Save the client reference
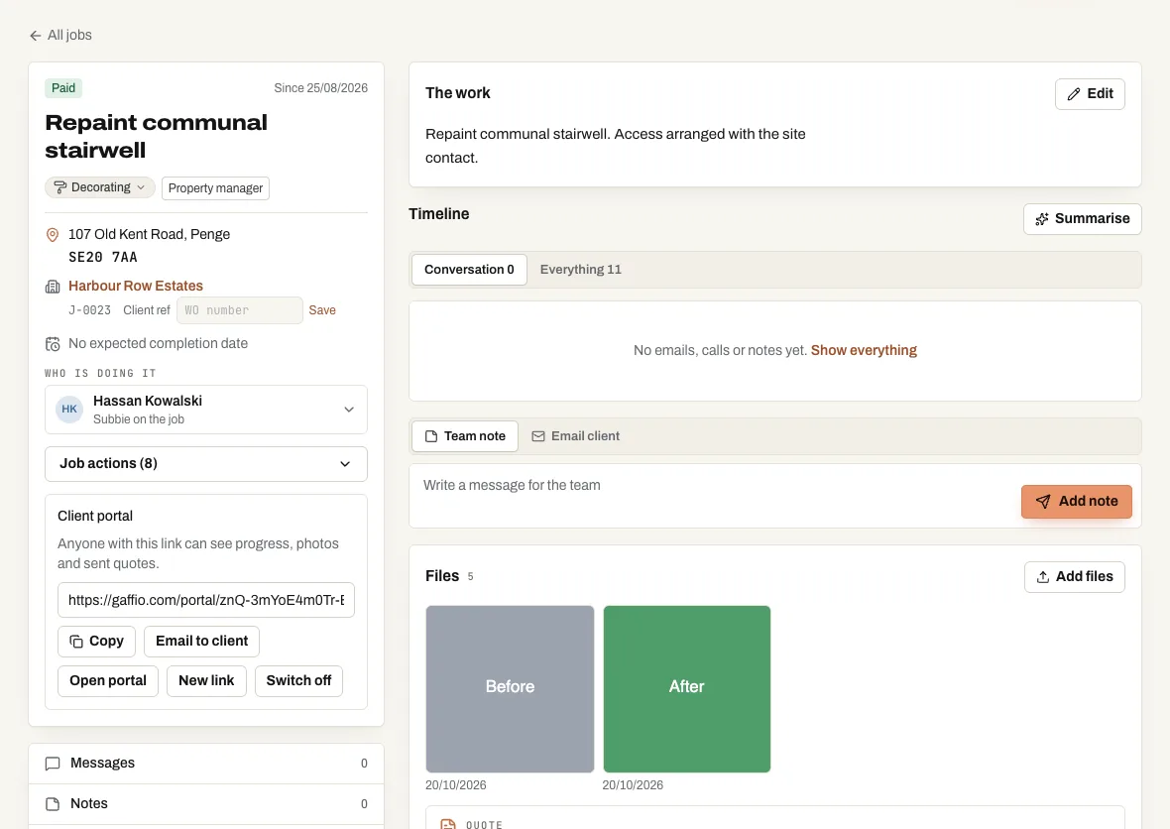Screen dimensions: 1170x829 (322, 310)
